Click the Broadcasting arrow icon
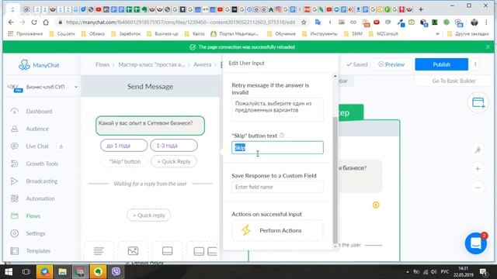The image size is (497, 279). point(15,181)
